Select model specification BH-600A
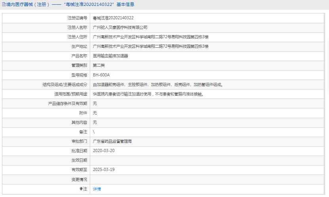Image resolution: width=329 pixels, height=197 pixels. pyautogui.click(x=101, y=75)
